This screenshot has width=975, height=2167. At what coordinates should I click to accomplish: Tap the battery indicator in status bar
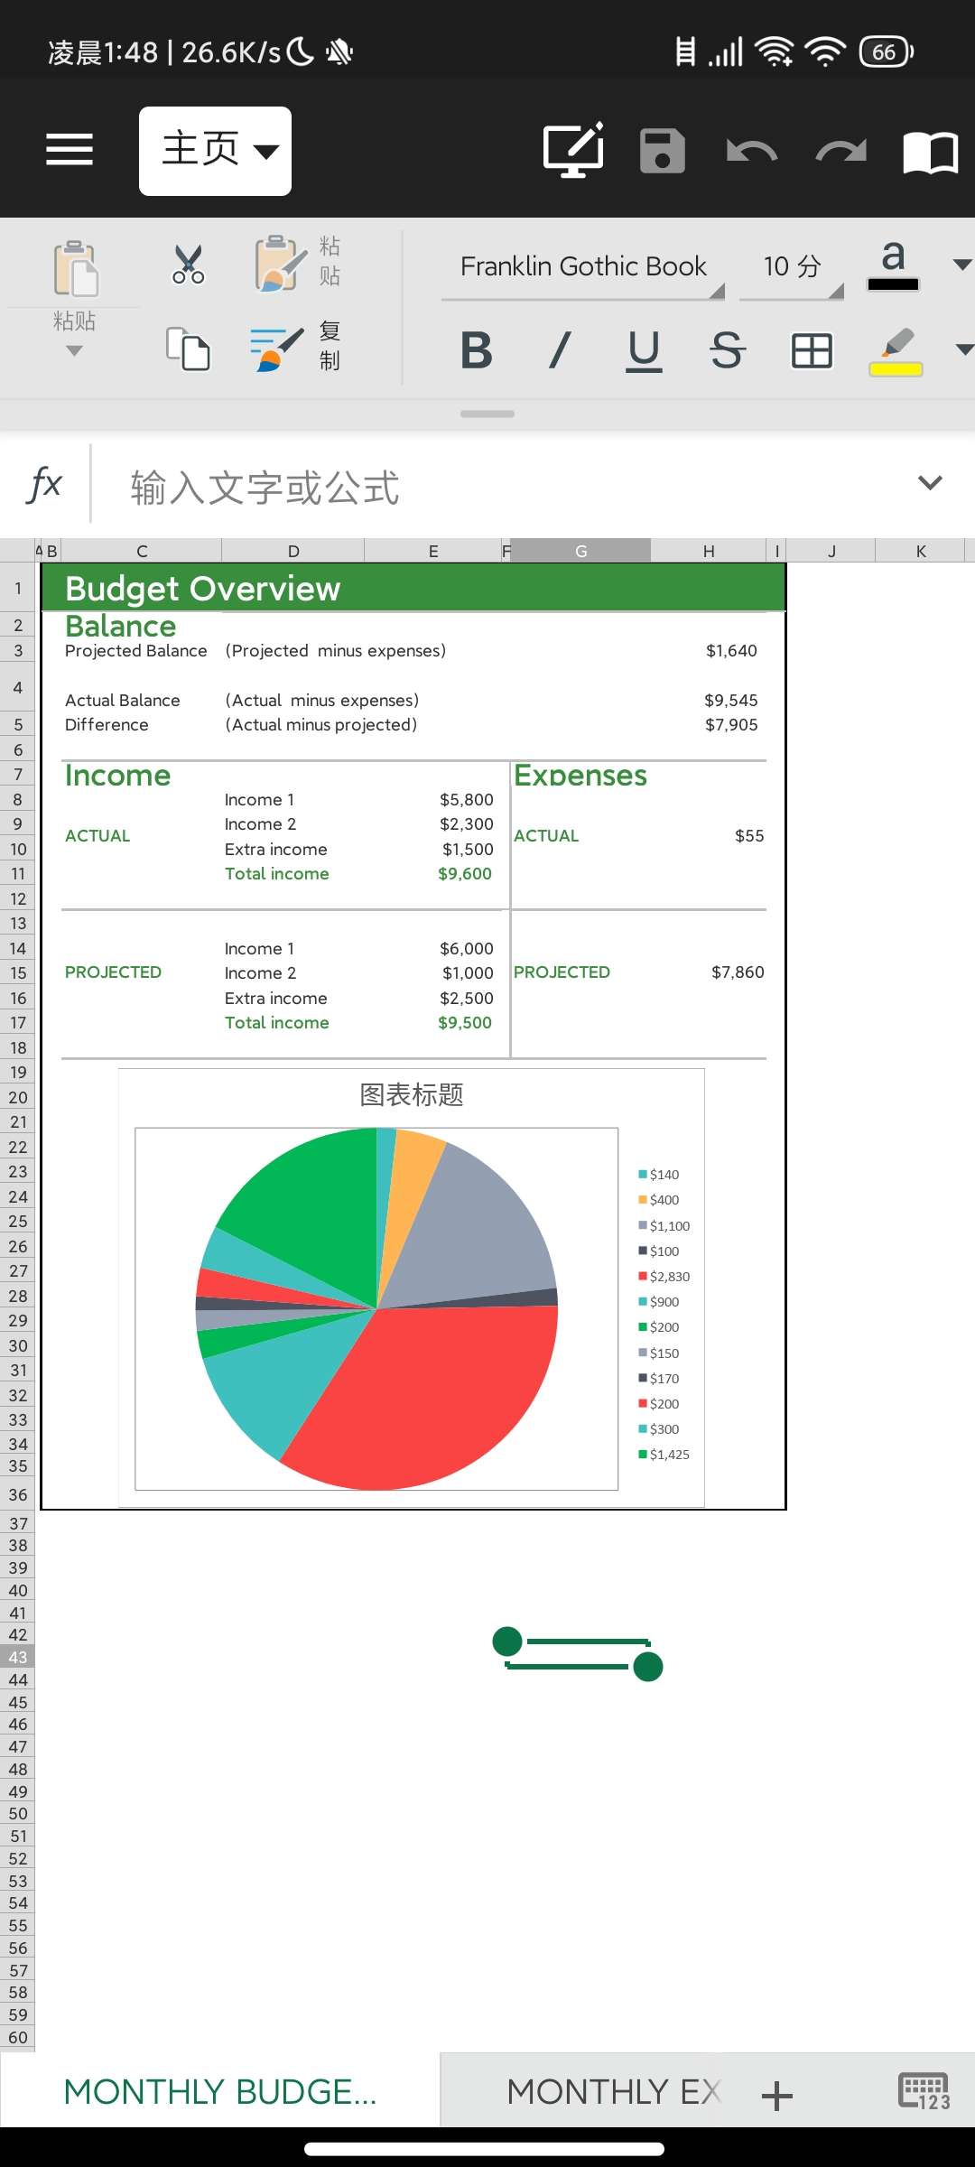coord(887,51)
